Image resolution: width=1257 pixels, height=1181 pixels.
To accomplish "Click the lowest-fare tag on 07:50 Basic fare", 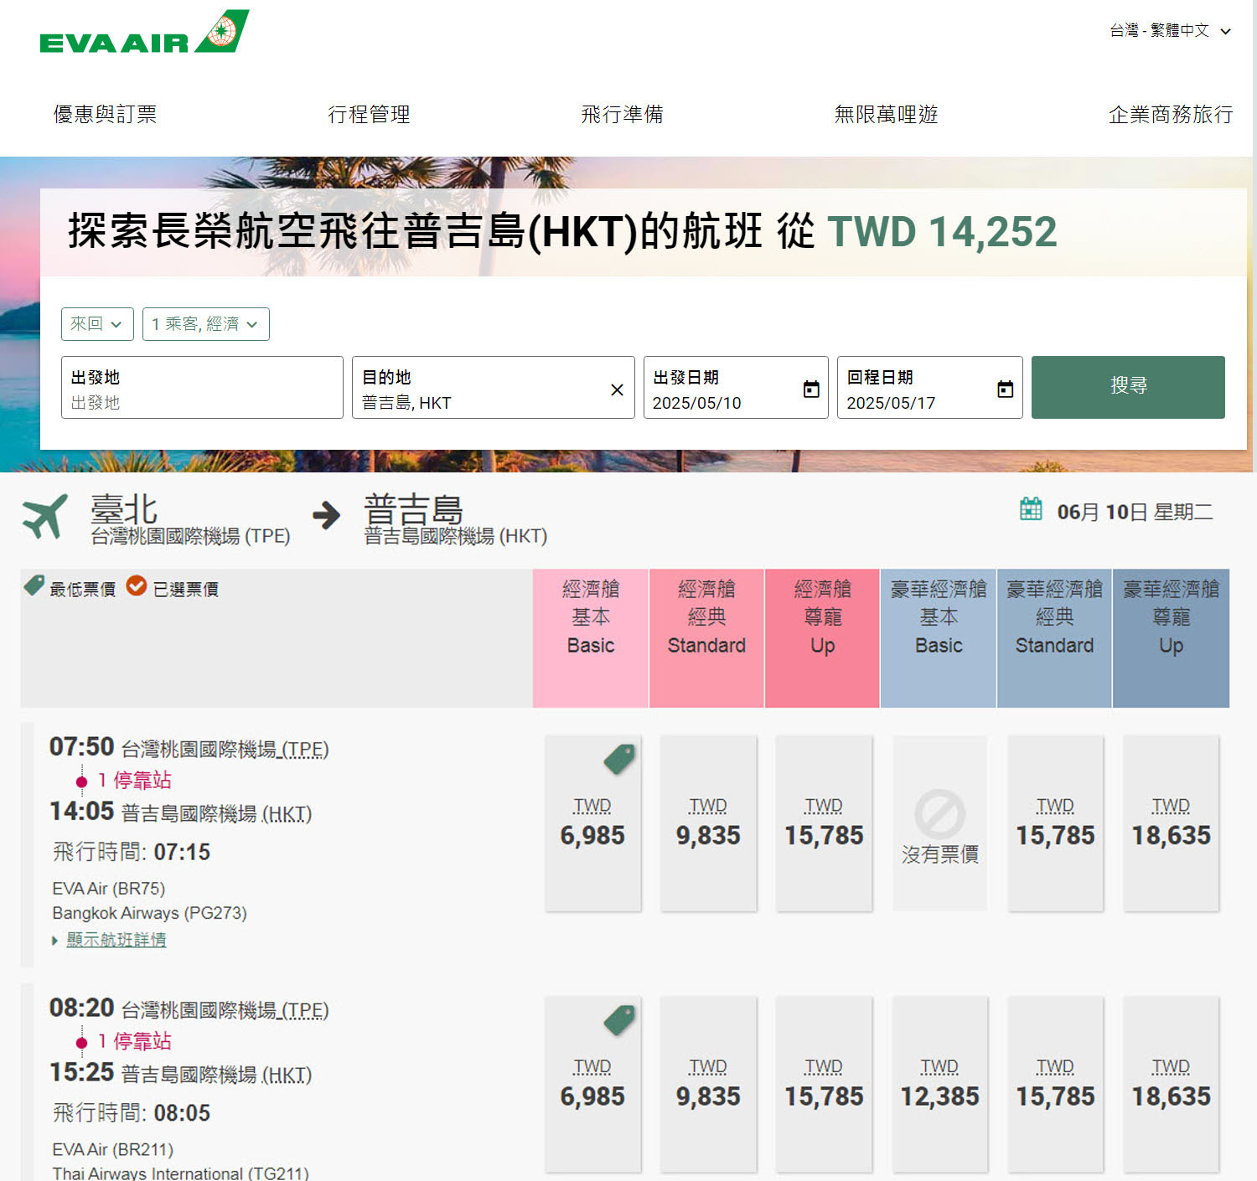I will 619,759.
